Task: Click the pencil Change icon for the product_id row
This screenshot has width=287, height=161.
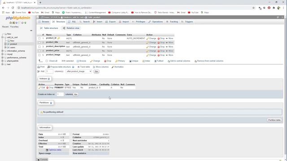Action: (148, 38)
